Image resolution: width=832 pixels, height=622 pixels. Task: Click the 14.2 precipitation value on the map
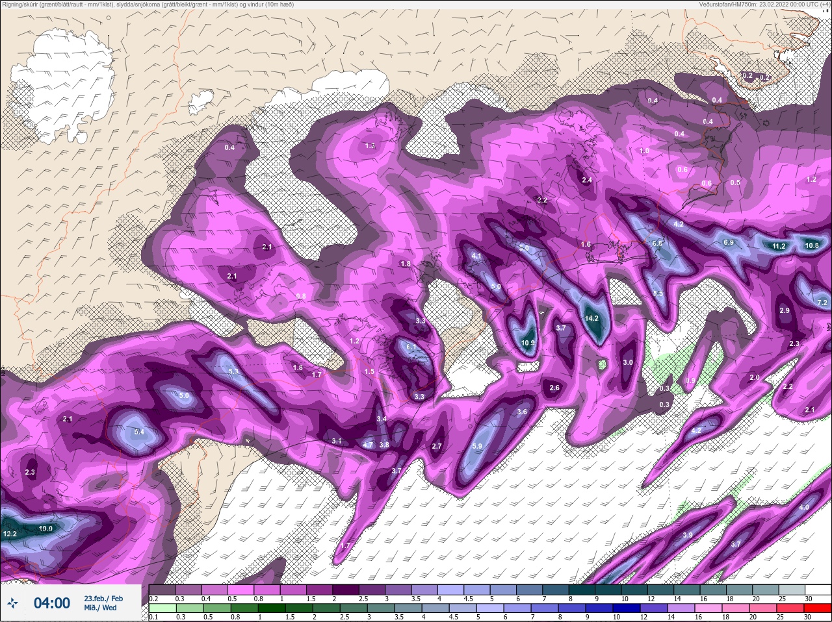591,319
